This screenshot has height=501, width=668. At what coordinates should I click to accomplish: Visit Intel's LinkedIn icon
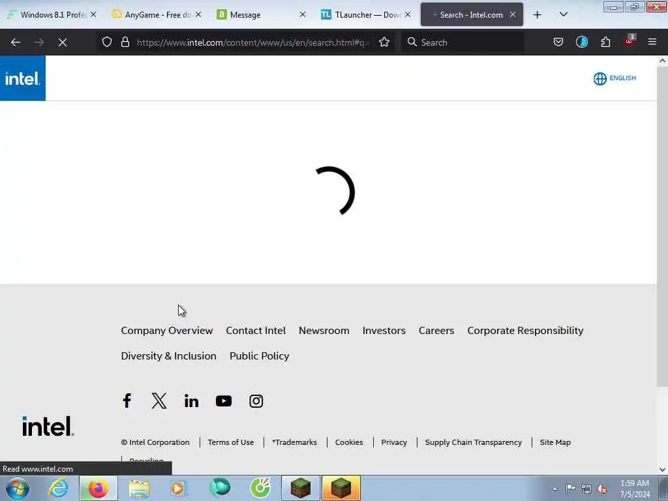191,401
